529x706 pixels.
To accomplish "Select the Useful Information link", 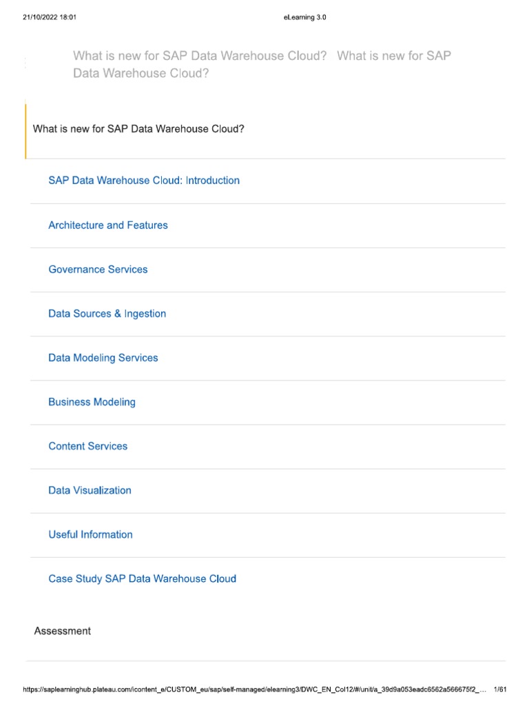I will [x=90, y=534].
